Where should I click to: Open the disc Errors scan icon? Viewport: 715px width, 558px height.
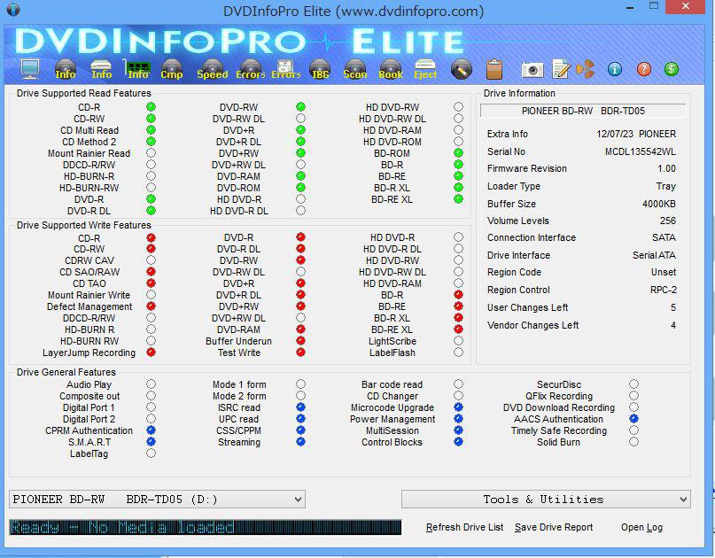(251, 69)
